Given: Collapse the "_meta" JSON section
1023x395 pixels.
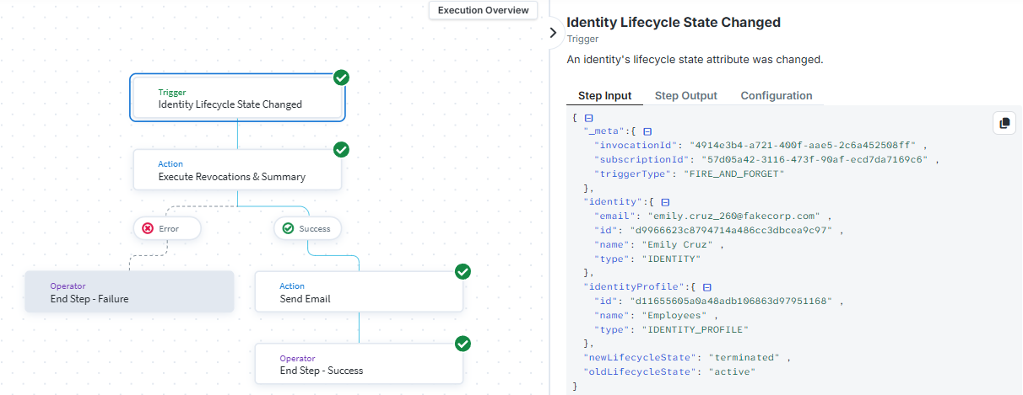Looking at the screenshot, I should [647, 132].
